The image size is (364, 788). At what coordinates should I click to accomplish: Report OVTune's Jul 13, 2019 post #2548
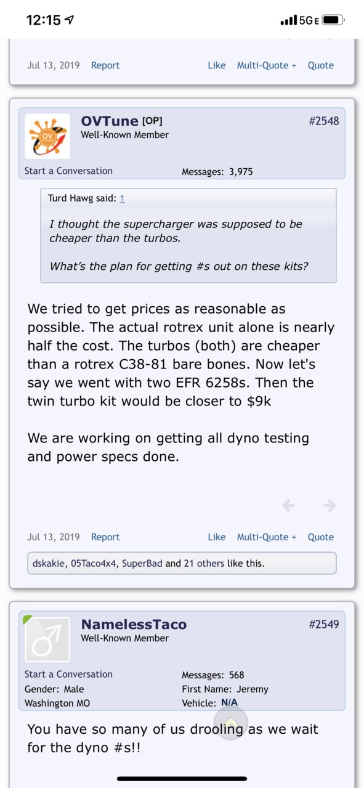click(x=105, y=537)
